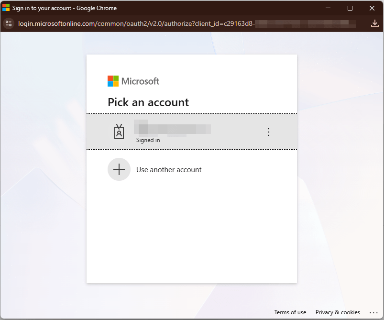Screen dimensions: 384x320
Task: Open the footer ellipsis more options
Action: tap(373, 313)
